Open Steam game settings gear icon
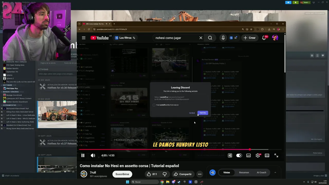This screenshot has width=329, height=185. (x=312, y=55)
